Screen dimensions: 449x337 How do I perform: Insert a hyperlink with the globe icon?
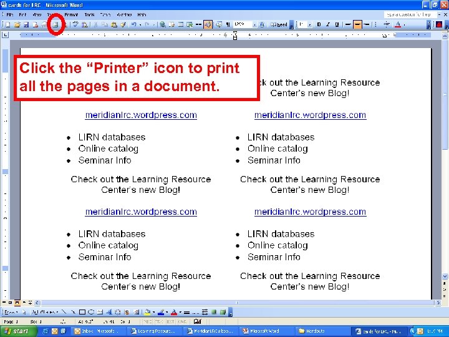pos(163,24)
